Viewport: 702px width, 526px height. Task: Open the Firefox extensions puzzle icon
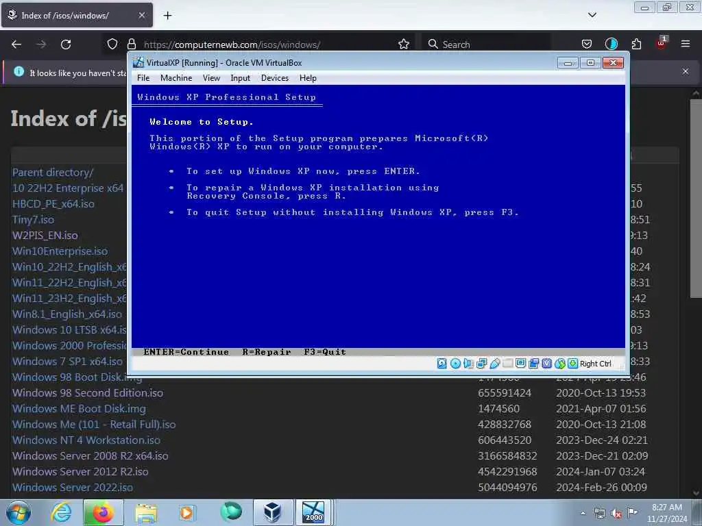[x=636, y=44]
